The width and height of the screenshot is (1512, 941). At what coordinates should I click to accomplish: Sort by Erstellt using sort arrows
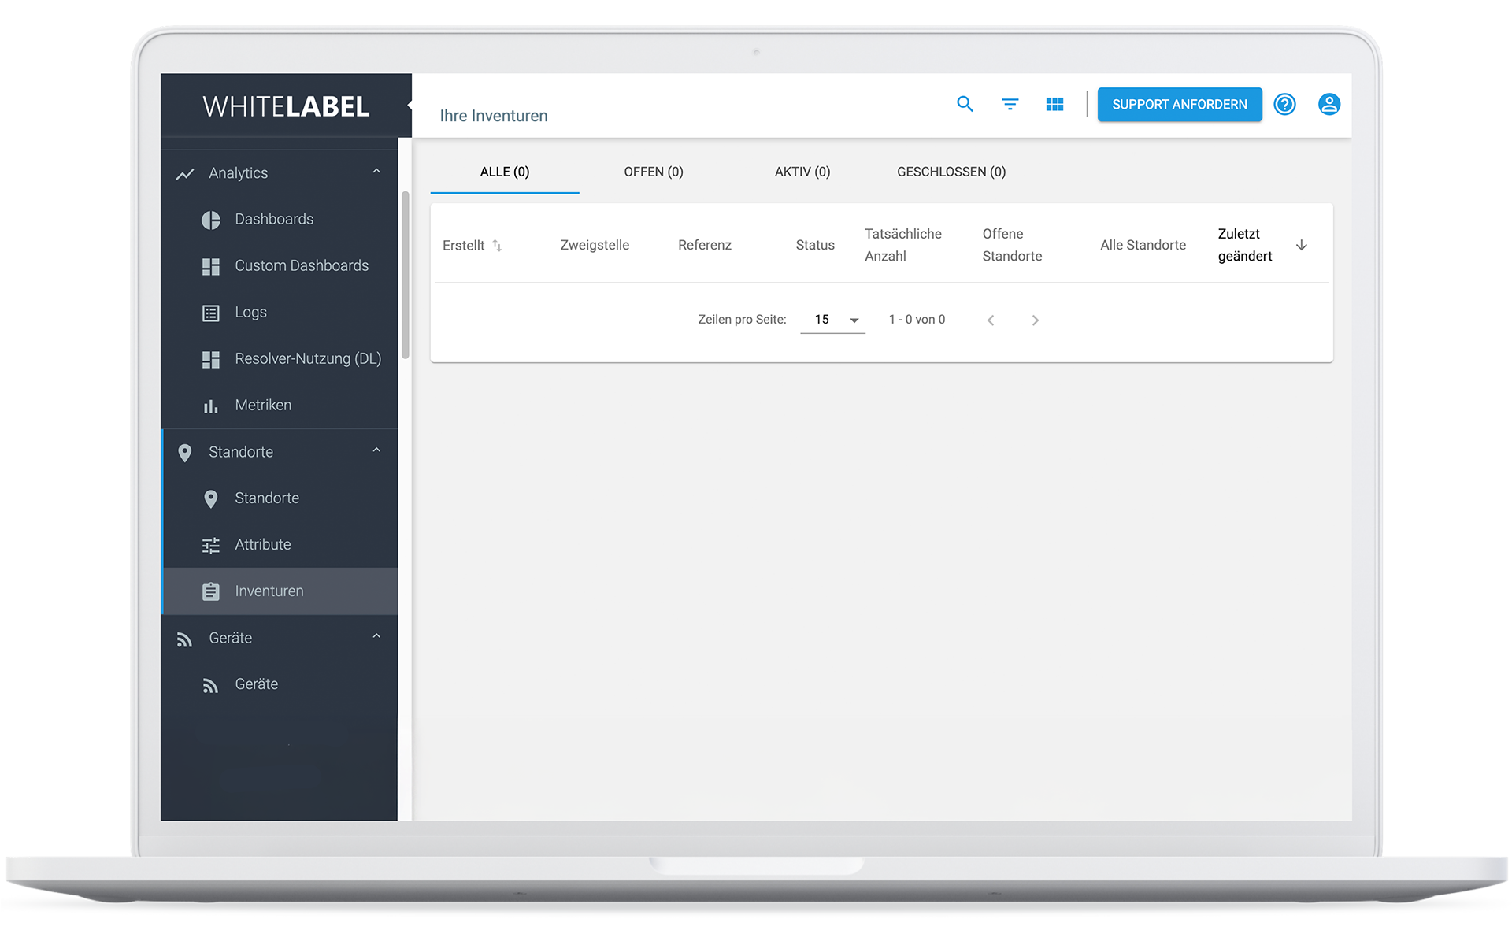coord(497,246)
